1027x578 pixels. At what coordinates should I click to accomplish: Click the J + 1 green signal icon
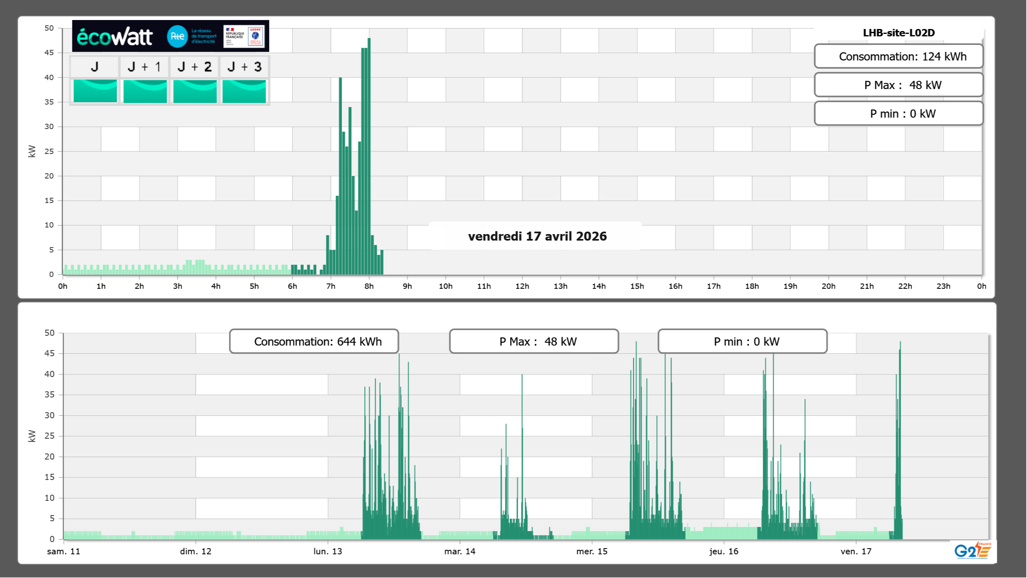[x=145, y=91]
